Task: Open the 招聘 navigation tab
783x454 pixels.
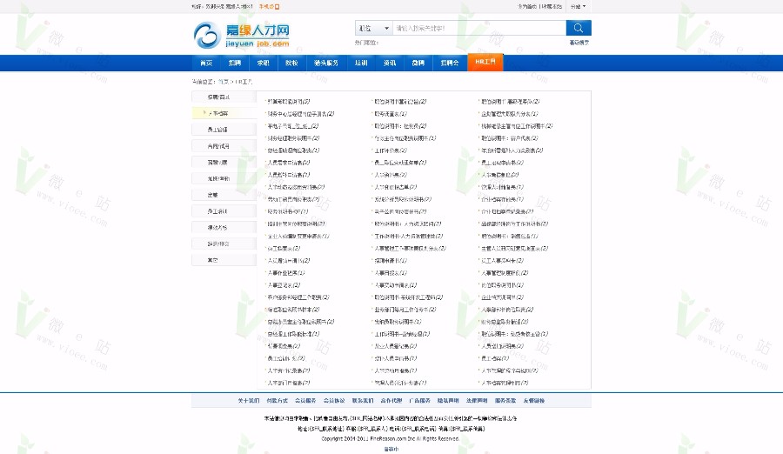Action: [235, 63]
